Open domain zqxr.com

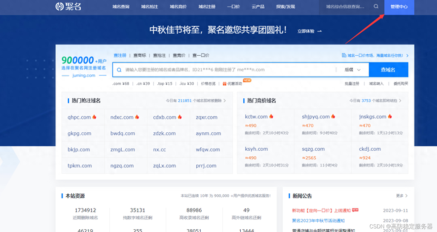[x=207, y=117]
